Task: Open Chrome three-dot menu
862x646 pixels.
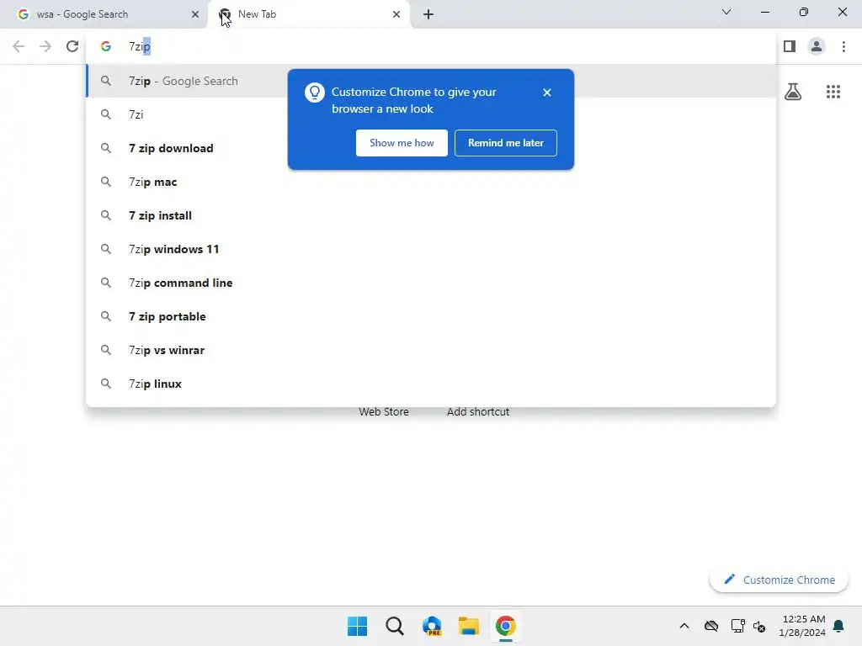Action: click(x=843, y=47)
